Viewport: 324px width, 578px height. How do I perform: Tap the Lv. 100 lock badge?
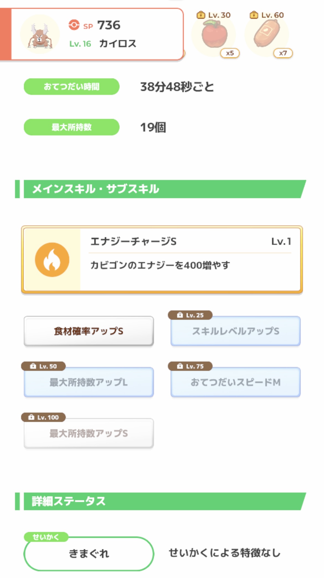tap(43, 417)
